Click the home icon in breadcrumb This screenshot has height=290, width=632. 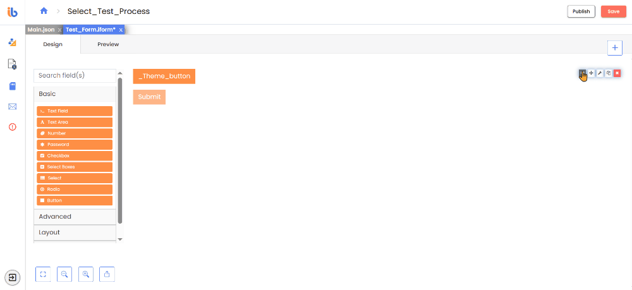(x=44, y=11)
